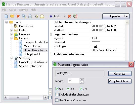The image size is (135, 105).
Task: Enable Exclude similar characters checkbox
Action: click(x=57, y=95)
